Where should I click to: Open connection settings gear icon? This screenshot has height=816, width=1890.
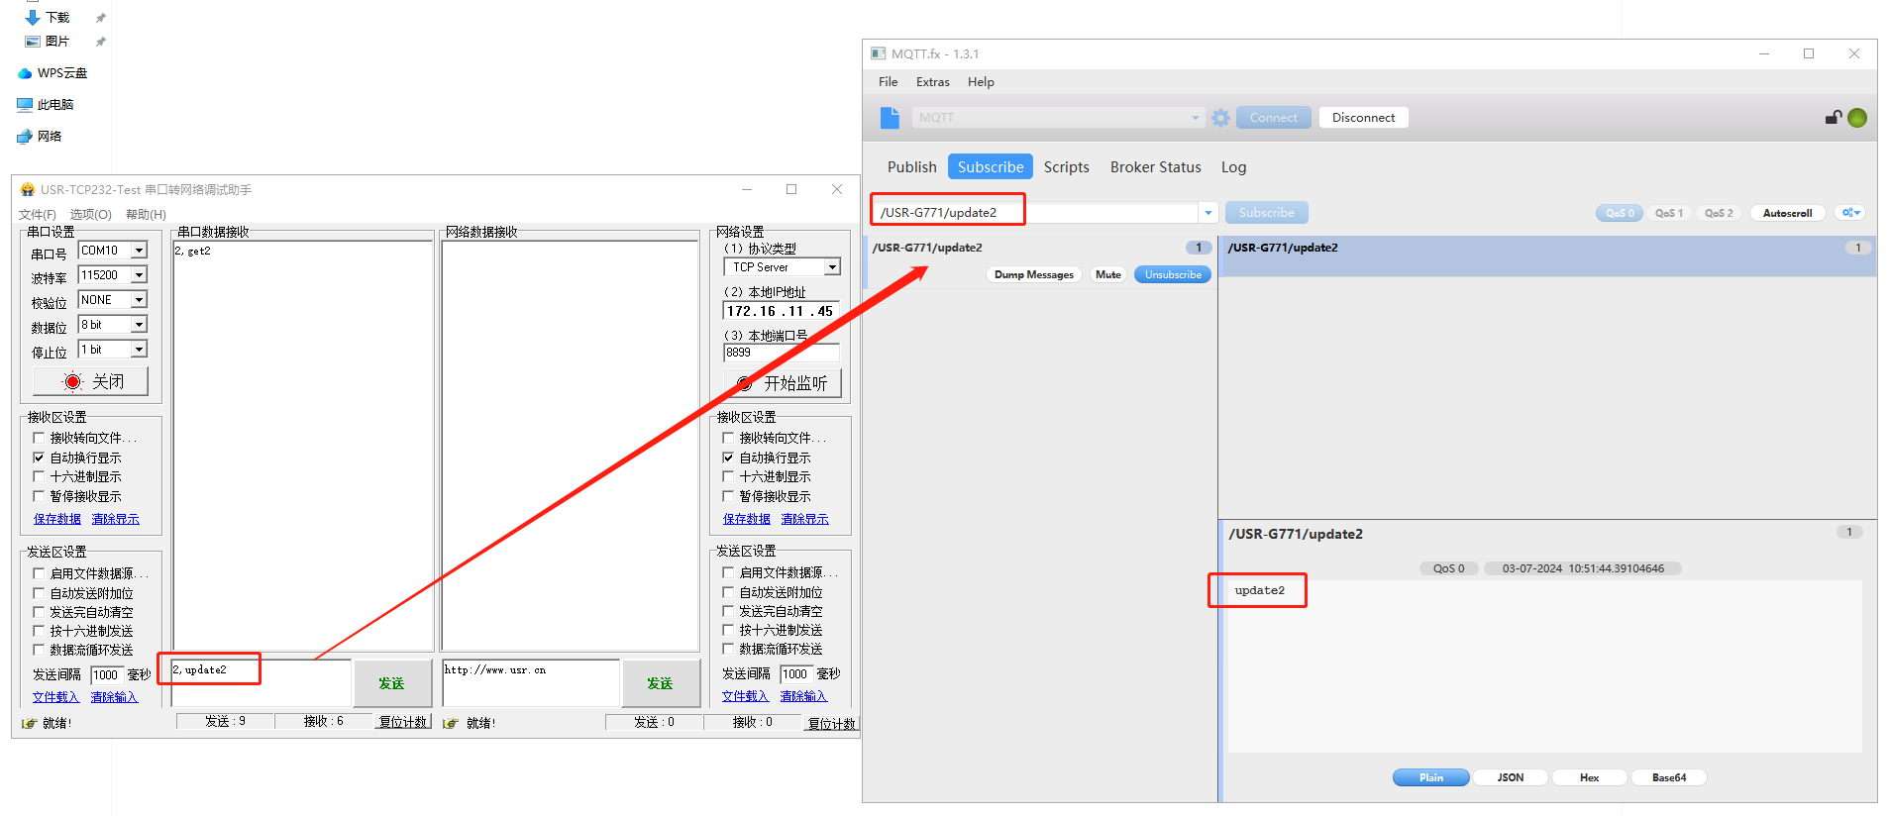(x=1220, y=118)
